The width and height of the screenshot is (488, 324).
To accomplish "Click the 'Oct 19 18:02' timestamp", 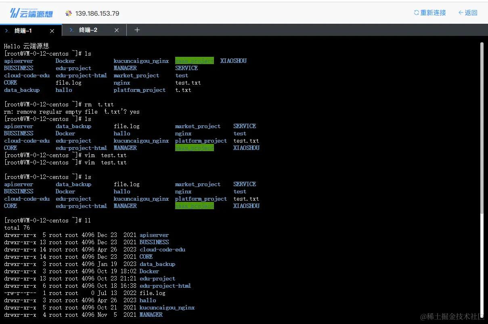I will tap(117, 271).
